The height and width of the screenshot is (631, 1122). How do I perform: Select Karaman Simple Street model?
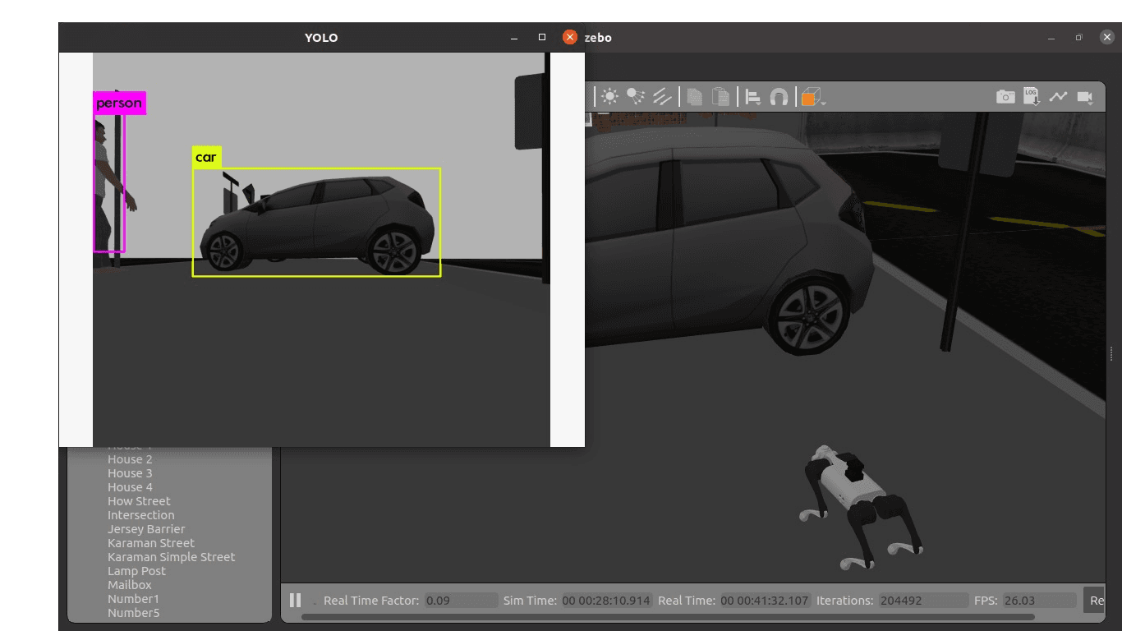click(x=171, y=557)
